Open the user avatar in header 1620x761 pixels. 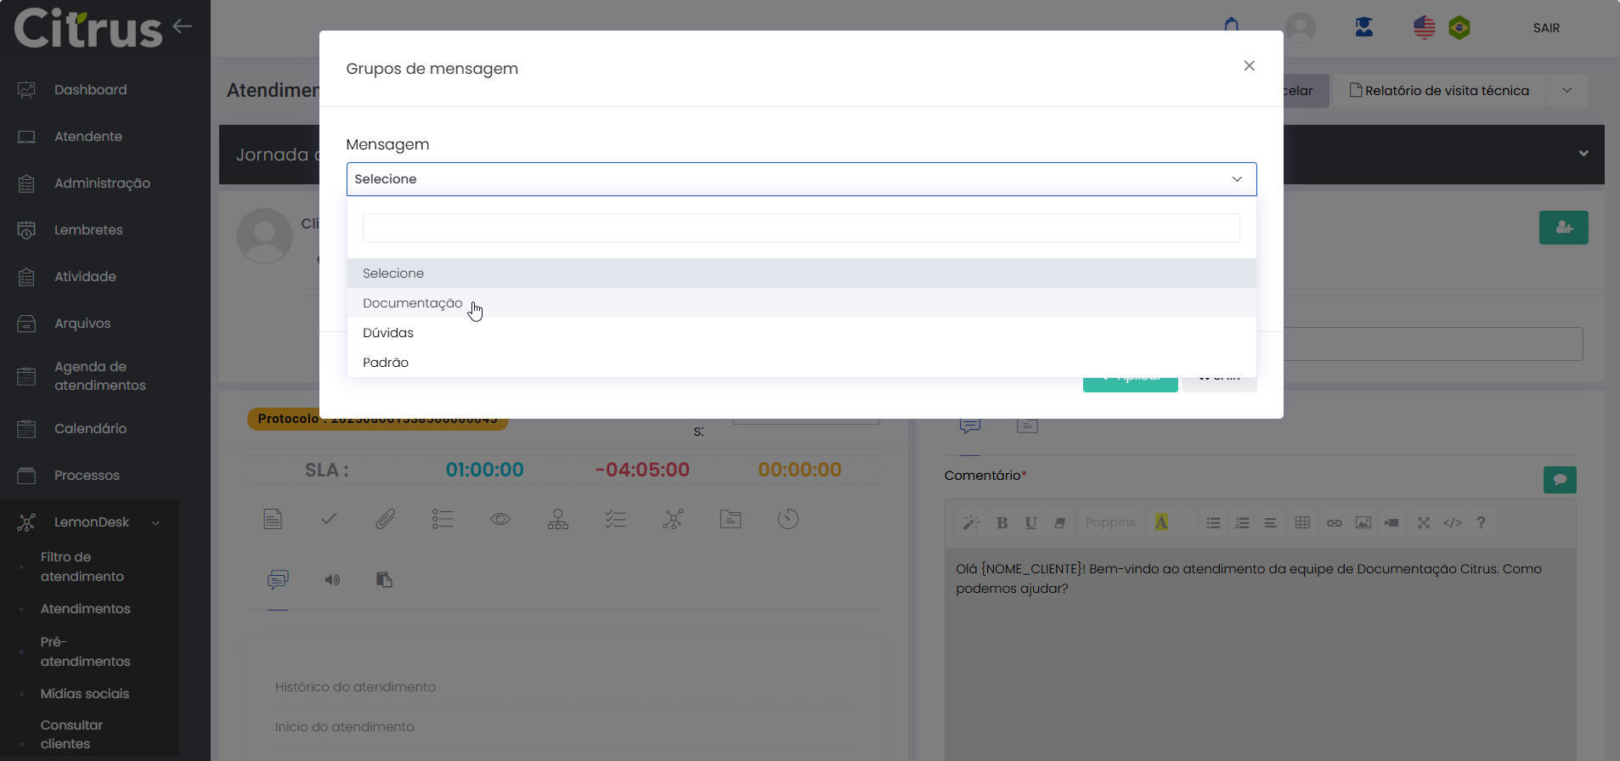tap(1301, 28)
